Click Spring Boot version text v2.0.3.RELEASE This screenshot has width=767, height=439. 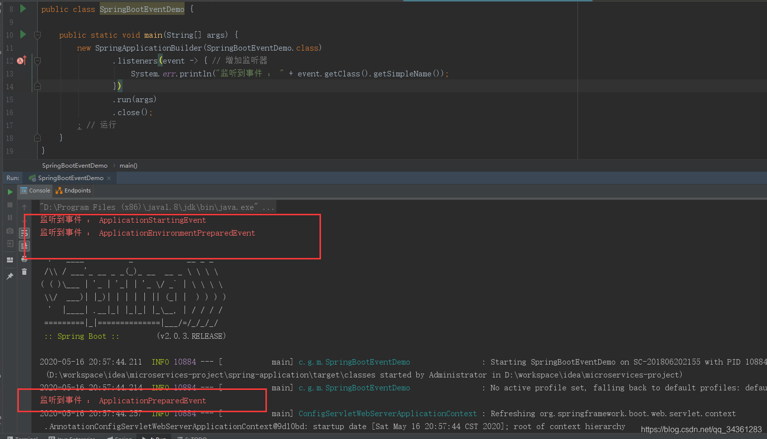click(192, 336)
